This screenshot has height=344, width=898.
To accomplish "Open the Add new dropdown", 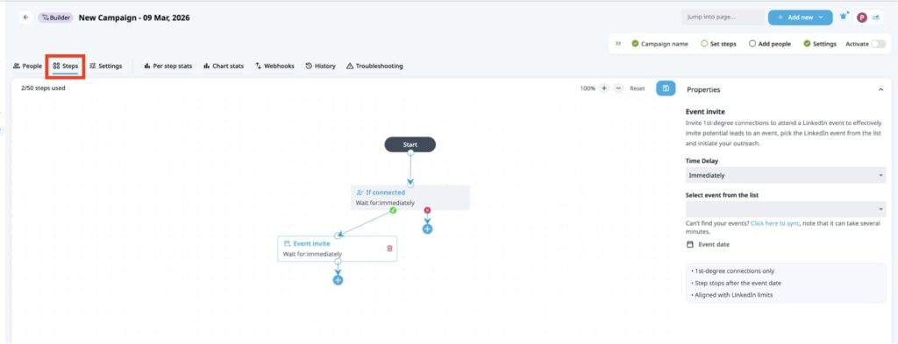I will (800, 18).
